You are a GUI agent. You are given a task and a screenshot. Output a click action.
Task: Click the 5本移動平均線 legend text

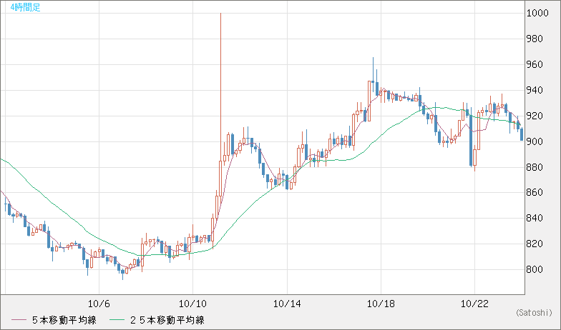pos(63,320)
